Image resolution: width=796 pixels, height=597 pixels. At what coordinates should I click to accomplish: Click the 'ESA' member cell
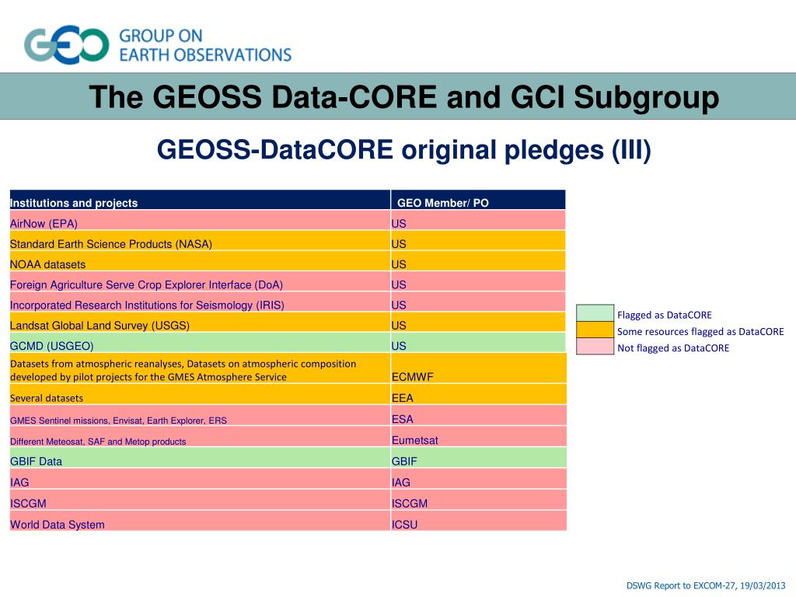(479, 416)
